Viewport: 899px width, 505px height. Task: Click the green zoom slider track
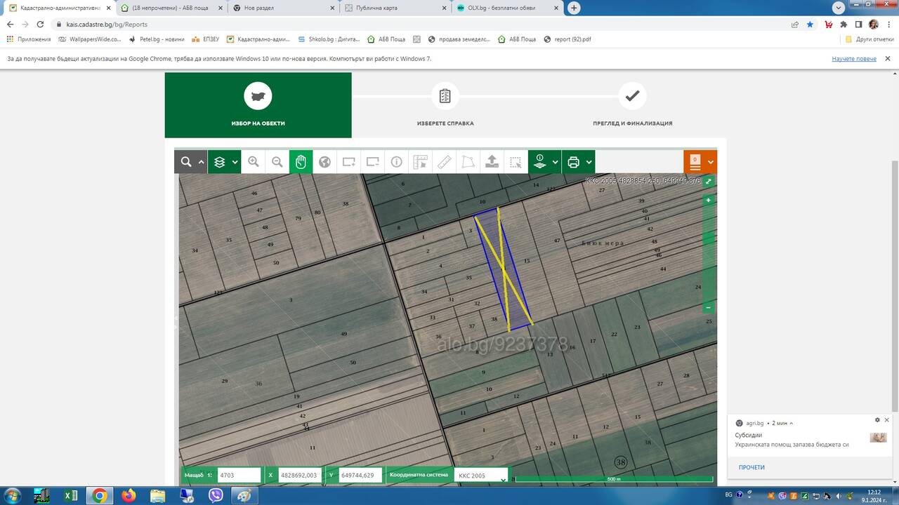tap(709, 254)
